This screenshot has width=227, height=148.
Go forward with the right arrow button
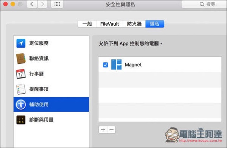[42, 4]
